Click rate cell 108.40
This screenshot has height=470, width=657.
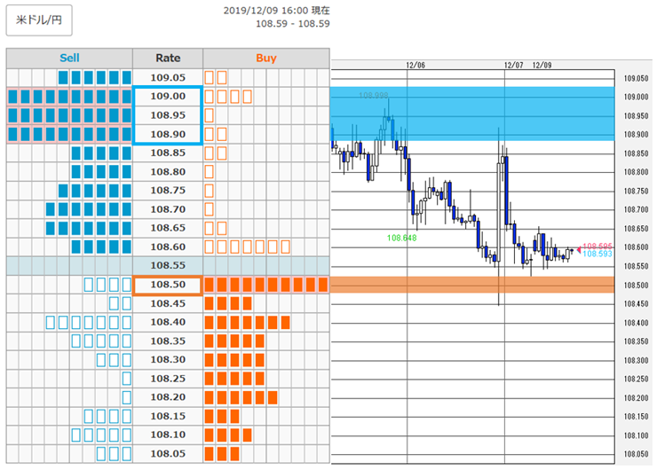pos(168,322)
